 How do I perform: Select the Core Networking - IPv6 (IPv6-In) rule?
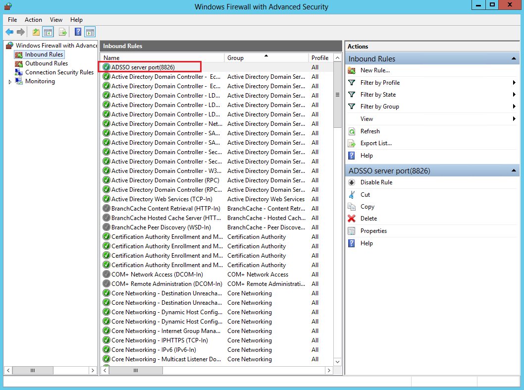pyautogui.click(x=216, y=349)
